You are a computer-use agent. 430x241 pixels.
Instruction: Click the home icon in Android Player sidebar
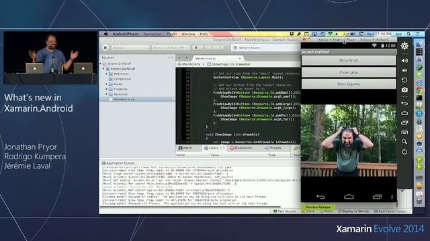click(x=404, y=113)
